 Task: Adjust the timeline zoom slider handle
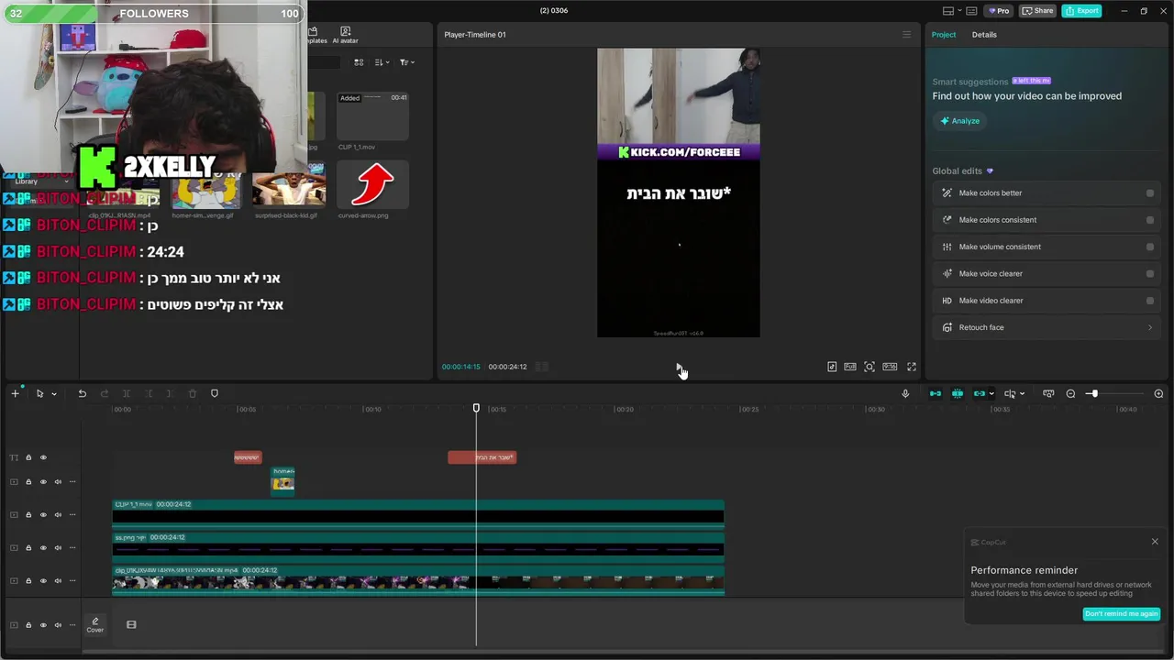(x=1093, y=393)
